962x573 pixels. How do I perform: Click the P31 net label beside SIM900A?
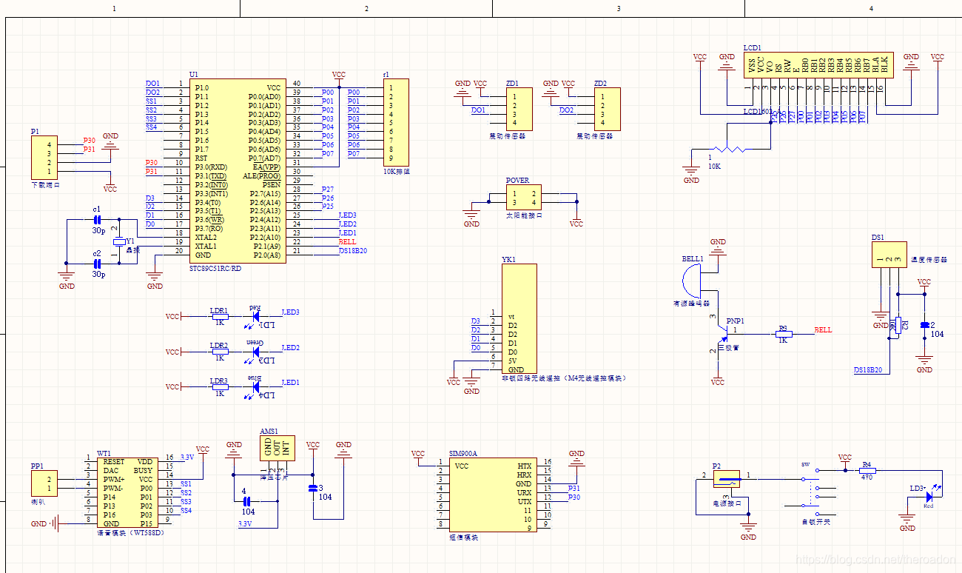(x=574, y=489)
